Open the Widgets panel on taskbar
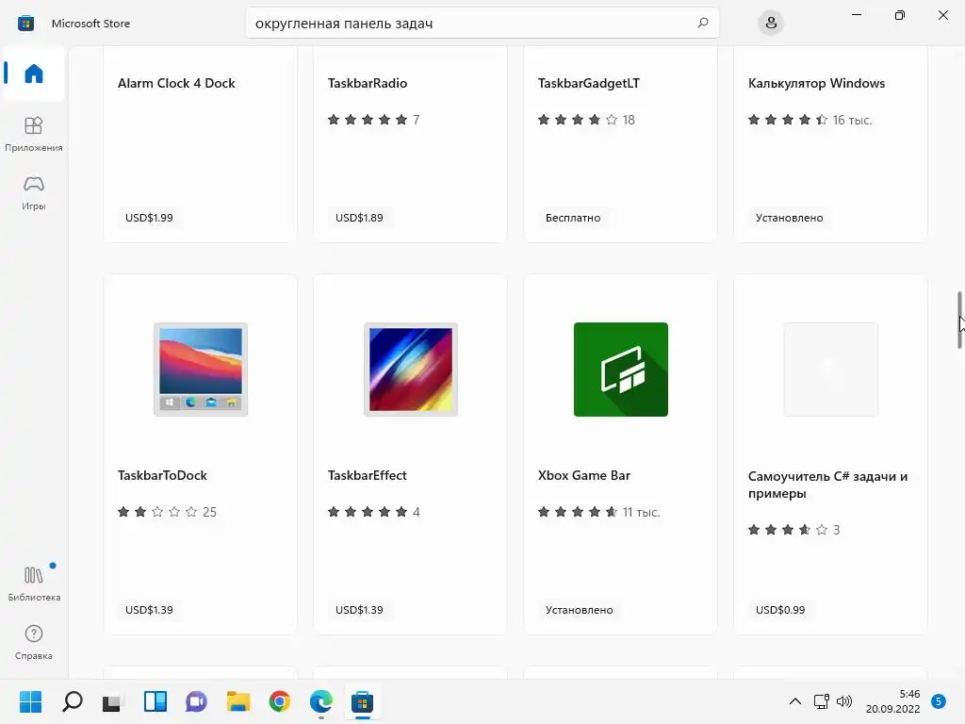 (155, 701)
